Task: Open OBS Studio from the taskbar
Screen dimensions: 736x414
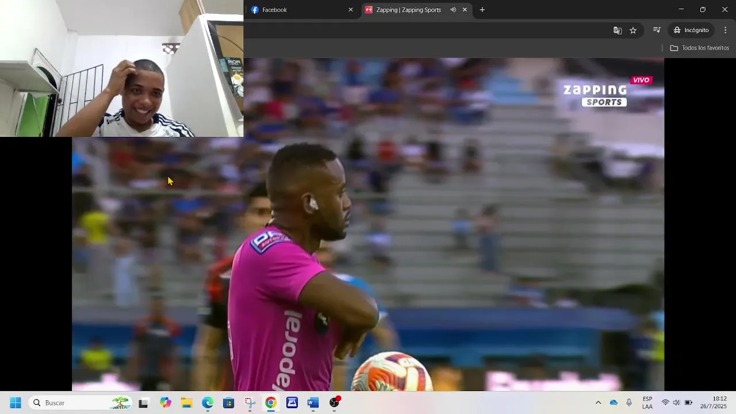Action: click(x=334, y=403)
